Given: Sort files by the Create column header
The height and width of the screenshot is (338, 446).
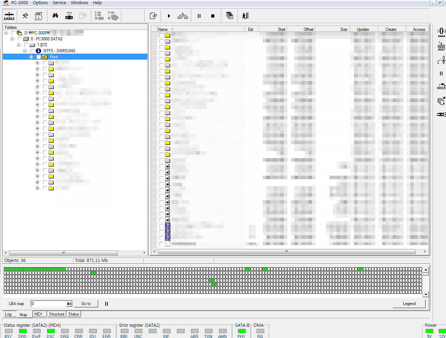Looking at the screenshot, I should (x=392, y=29).
